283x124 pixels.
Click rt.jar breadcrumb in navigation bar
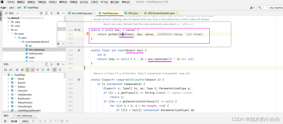[x=4, y=8]
